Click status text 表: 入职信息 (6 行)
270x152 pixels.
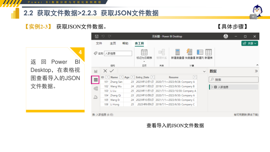[103, 115]
